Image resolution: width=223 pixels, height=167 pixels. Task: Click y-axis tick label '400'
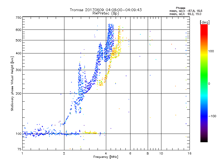[x=18, y=53]
